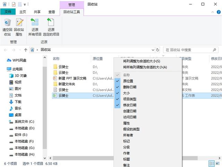Screen dimensions: 222x167
Task: Open 下载 folder in sidebar
Action: [x=15, y=102]
